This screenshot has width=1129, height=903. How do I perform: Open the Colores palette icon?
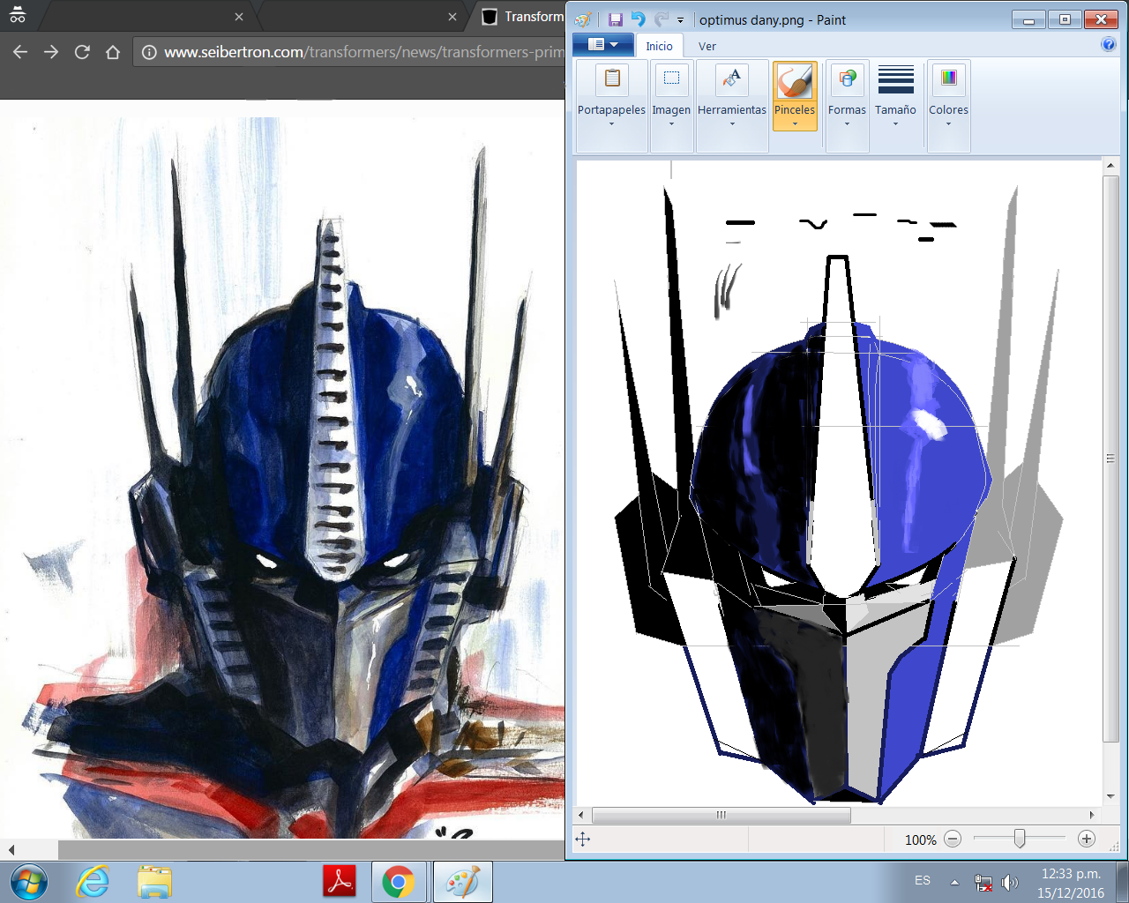tap(948, 79)
